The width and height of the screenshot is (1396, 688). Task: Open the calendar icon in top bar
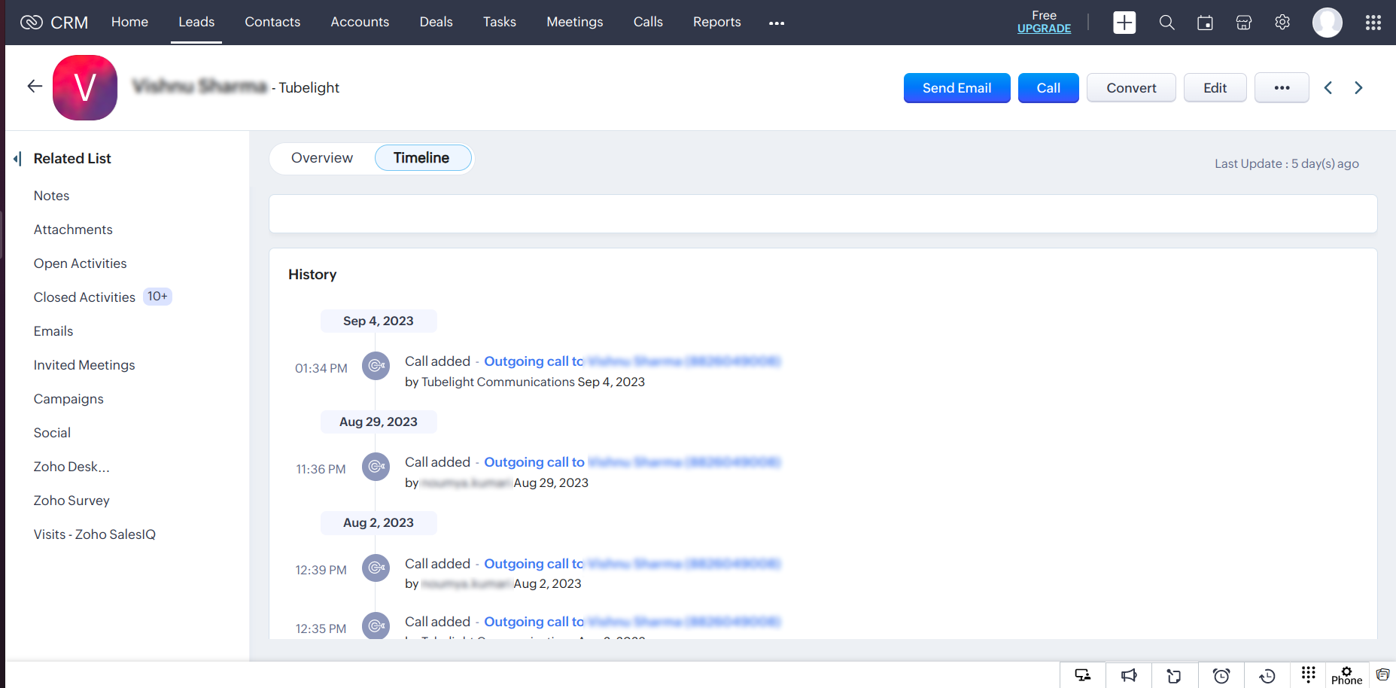[1205, 23]
